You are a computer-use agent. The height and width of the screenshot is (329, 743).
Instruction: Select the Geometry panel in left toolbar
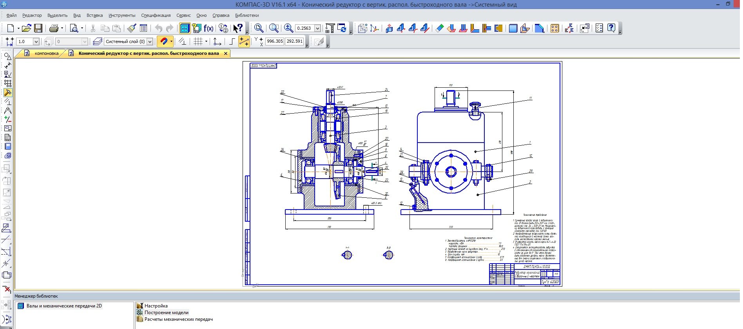(7, 56)
